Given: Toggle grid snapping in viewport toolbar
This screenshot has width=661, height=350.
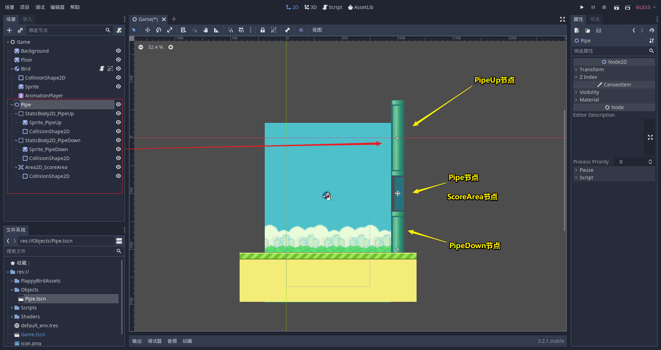Looking at the screenshot, I should click(241, 30).
